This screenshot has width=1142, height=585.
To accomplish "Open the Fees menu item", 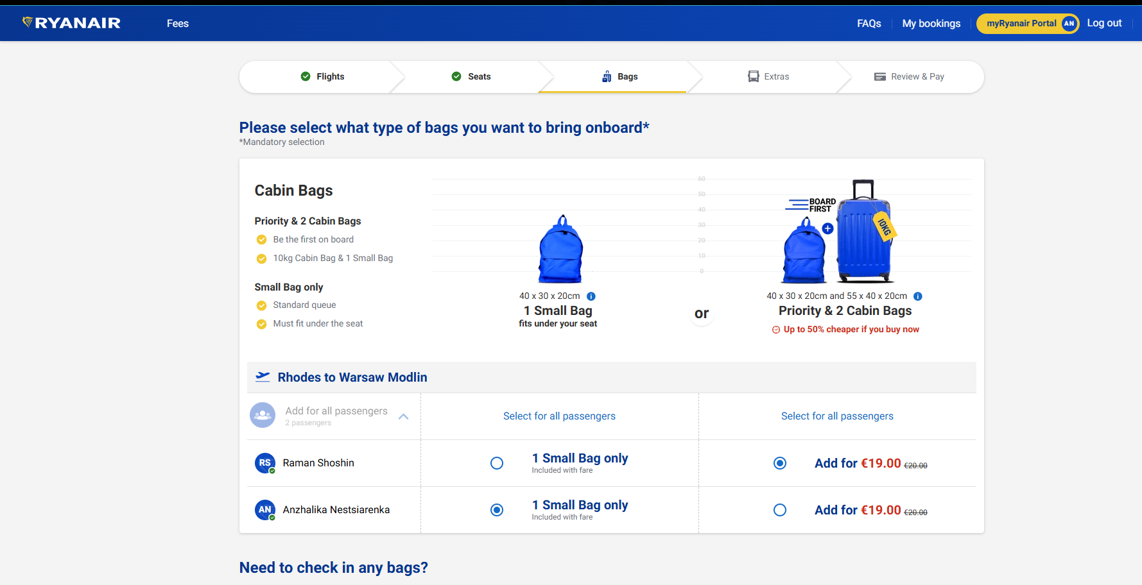I will pos(178,24).
